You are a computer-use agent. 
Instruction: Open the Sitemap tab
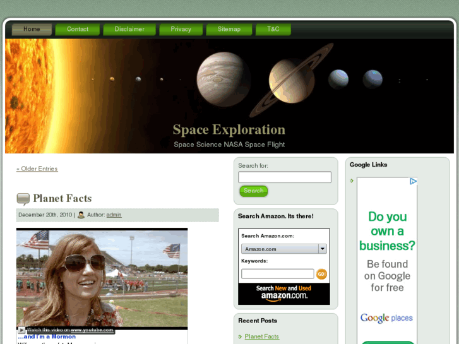(x=229, y=29)
